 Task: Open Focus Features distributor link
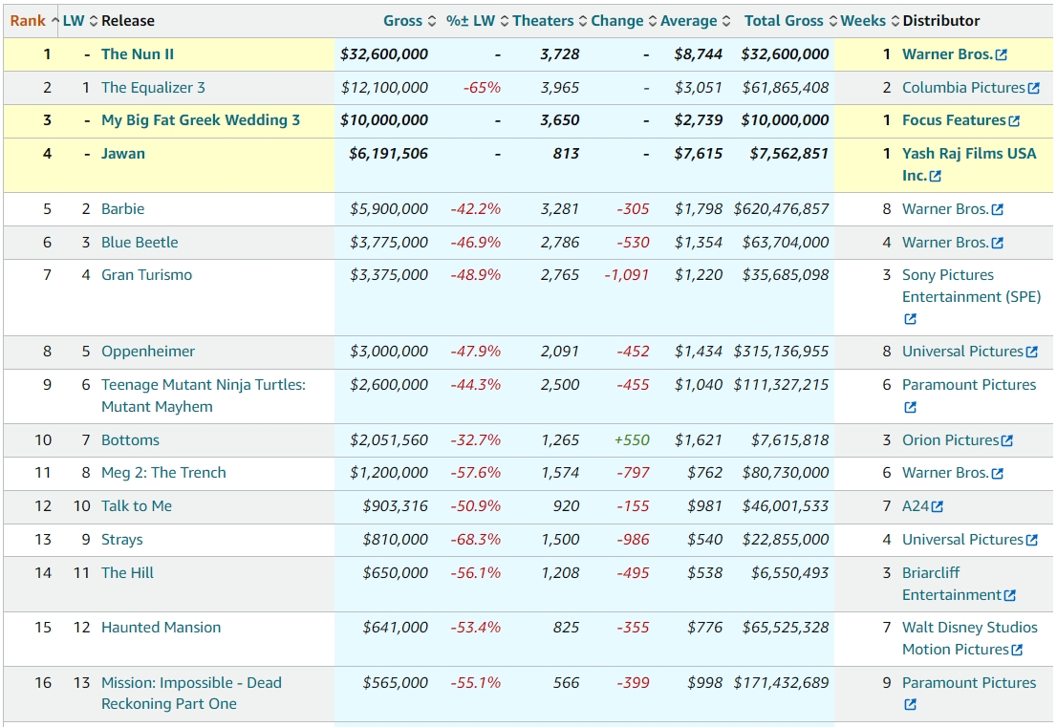954,120
